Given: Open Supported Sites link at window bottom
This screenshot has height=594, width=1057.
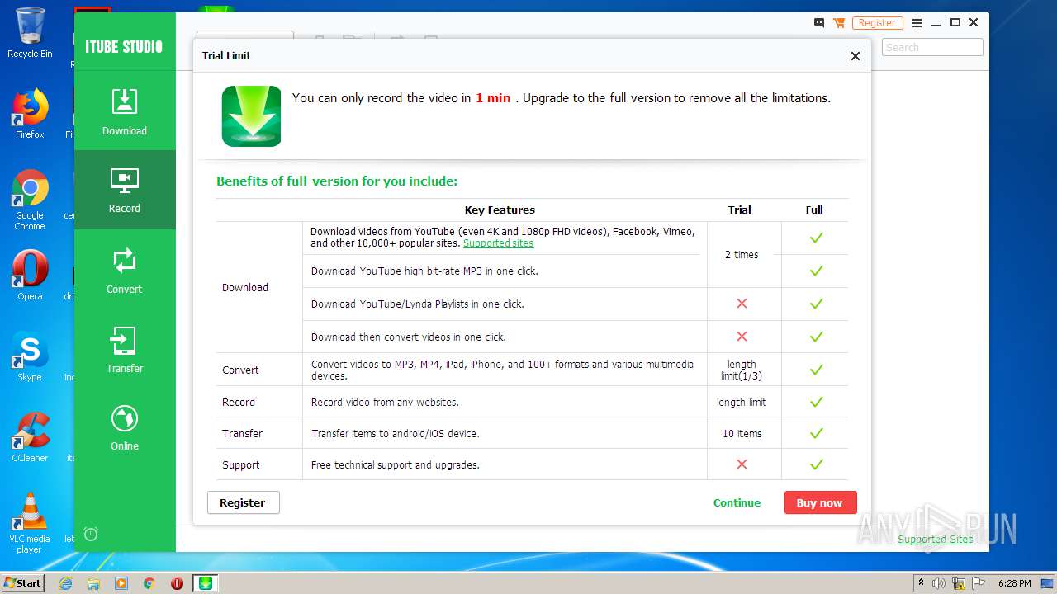Looking at the screenshot, I should coord(936,539).
